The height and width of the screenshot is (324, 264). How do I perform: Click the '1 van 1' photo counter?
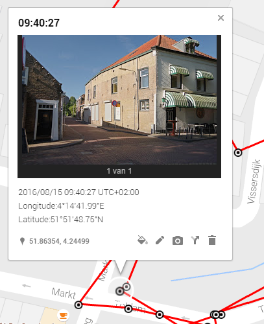[119, 171]
